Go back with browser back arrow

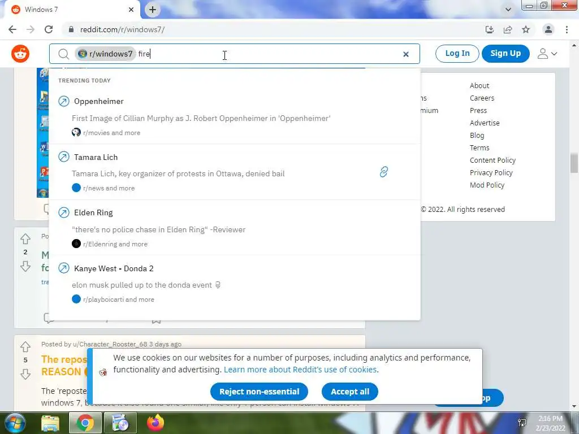click(x=12, y=29)
